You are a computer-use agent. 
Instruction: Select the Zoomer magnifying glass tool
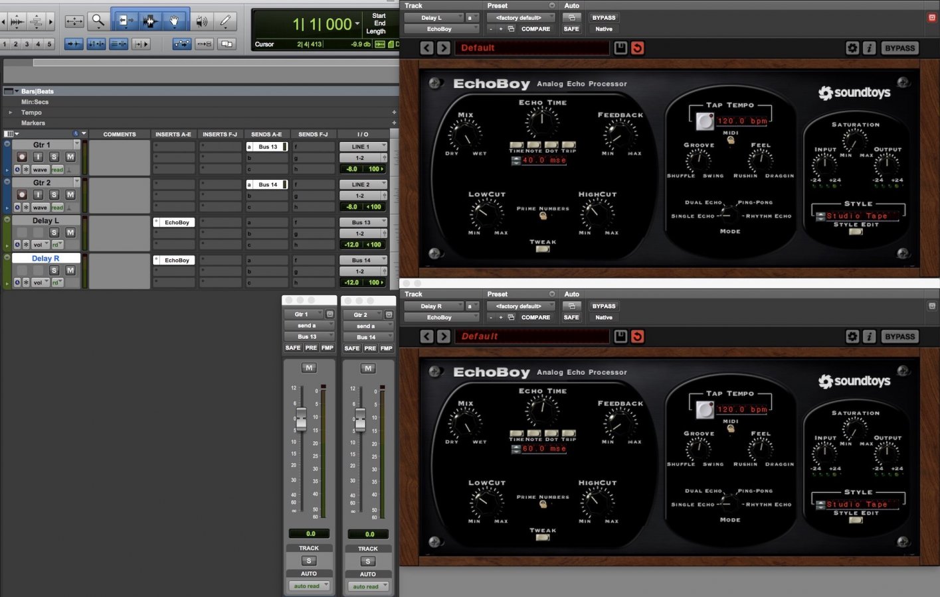click(x=98, y=21)
